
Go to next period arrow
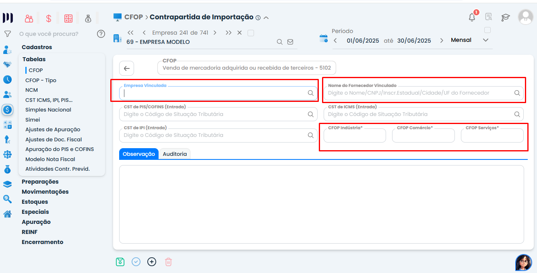pos(442,41)
